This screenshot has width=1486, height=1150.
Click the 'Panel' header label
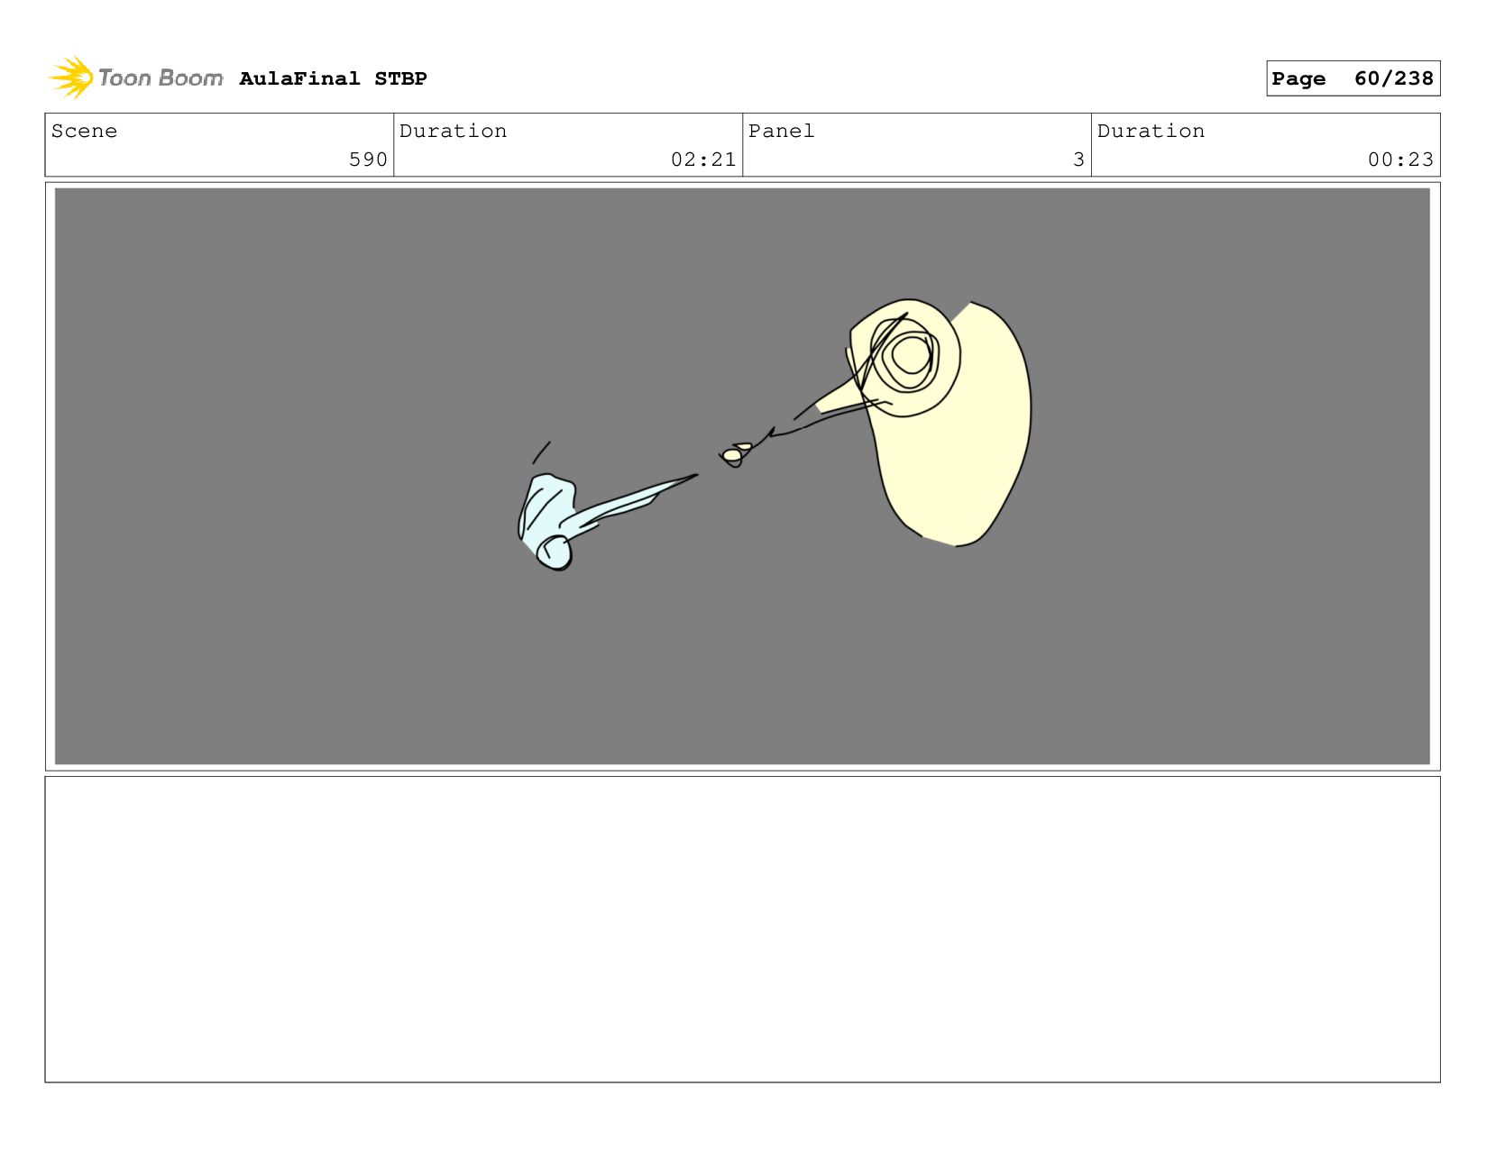[x=781, y=131]
